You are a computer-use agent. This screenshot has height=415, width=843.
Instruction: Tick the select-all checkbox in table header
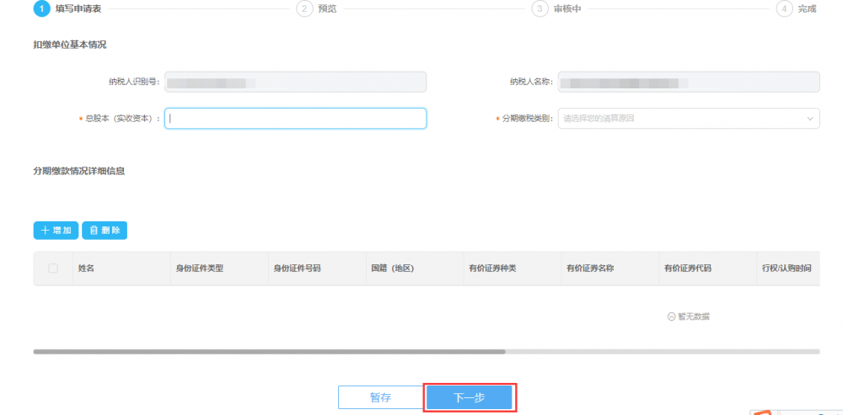(x=53, y=269)
